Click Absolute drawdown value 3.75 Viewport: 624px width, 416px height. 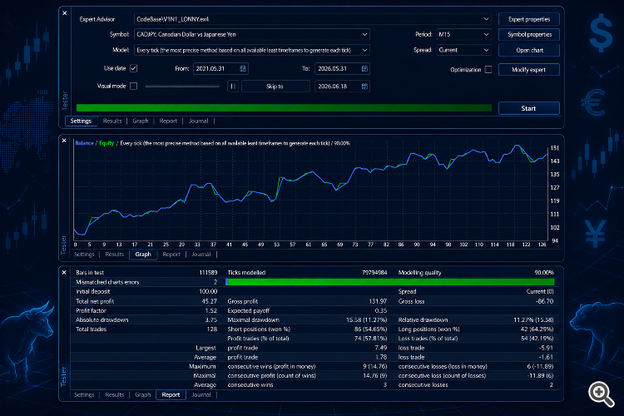tap(211, 320)
